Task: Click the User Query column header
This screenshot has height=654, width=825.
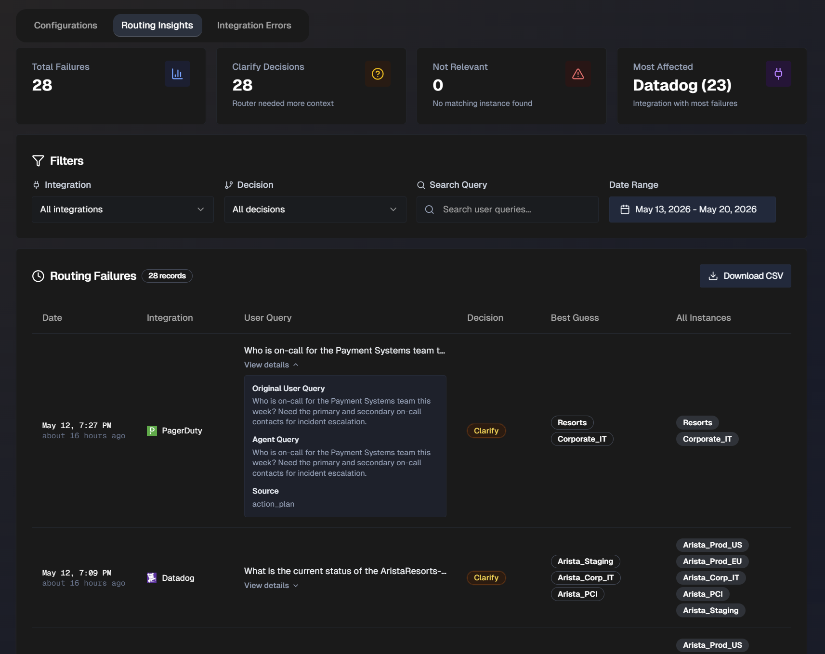Action: click(268, 318)
